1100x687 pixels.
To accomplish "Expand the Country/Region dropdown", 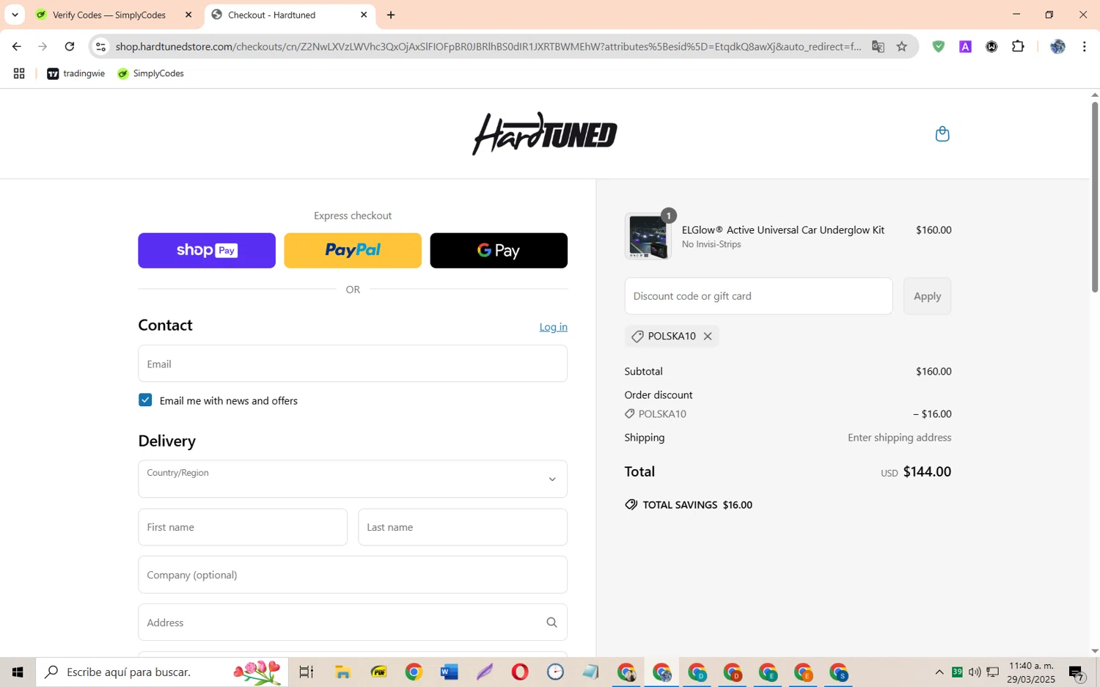I will click(x=353, y=479).
